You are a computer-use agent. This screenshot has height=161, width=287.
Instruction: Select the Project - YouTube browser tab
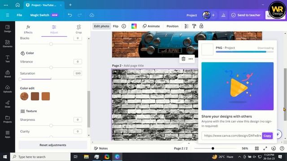[43, 5]
